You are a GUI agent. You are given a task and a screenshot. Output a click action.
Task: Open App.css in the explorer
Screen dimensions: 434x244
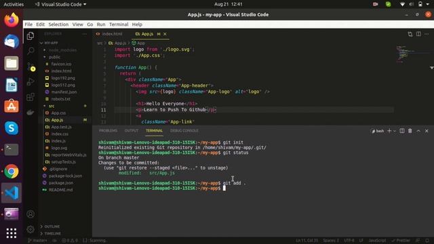point(58,113)
